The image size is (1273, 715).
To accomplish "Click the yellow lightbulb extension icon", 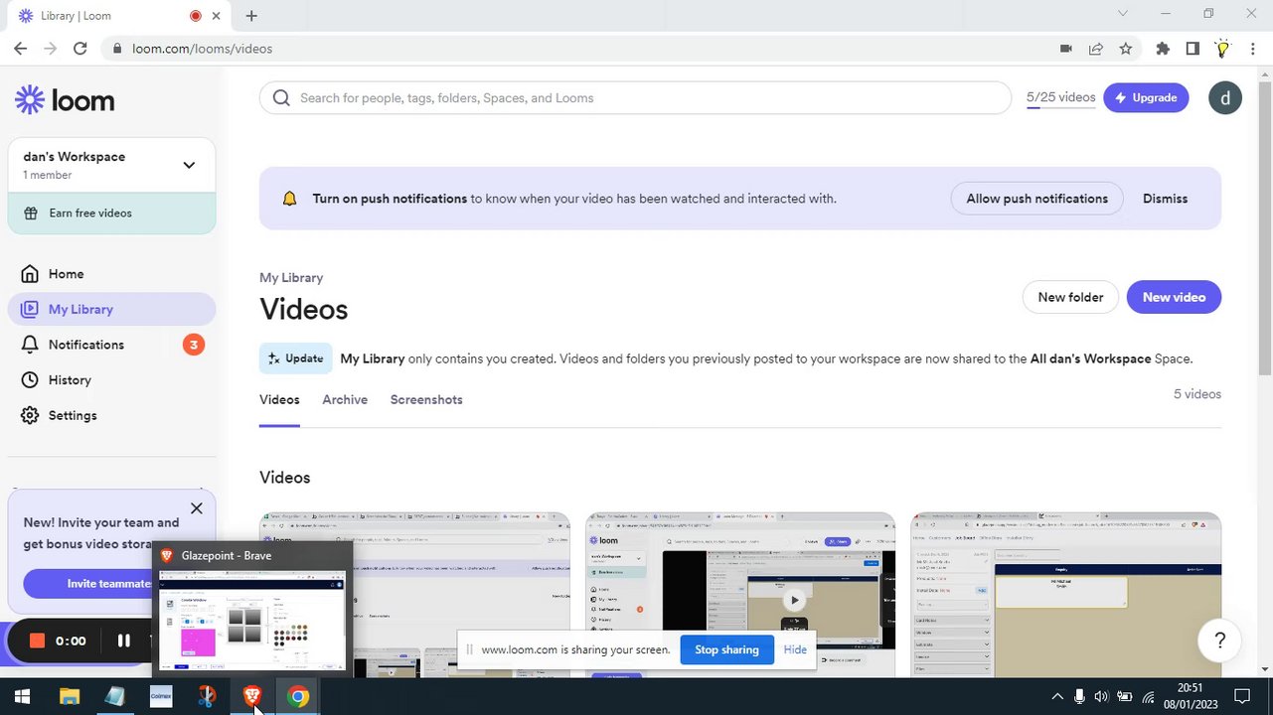I will [1222, 49].
